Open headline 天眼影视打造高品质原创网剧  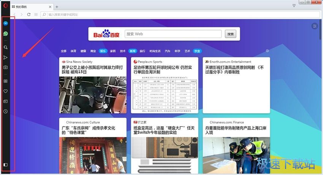tap(234, 70)
